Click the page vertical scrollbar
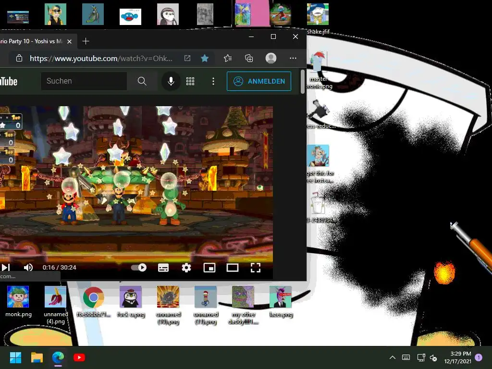Viewport: 492px width, 369px height. click(303, 82)
